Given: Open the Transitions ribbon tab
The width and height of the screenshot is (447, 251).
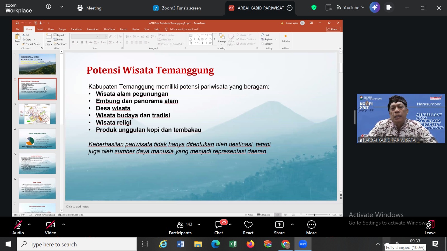Looking at the screenshot, I should point(76,29).
